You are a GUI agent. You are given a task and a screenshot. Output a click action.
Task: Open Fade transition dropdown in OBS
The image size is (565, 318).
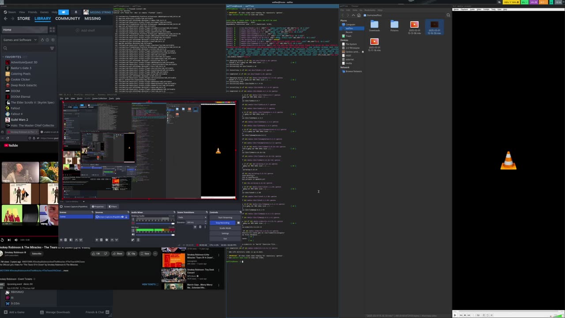click(x=192, y=217)
